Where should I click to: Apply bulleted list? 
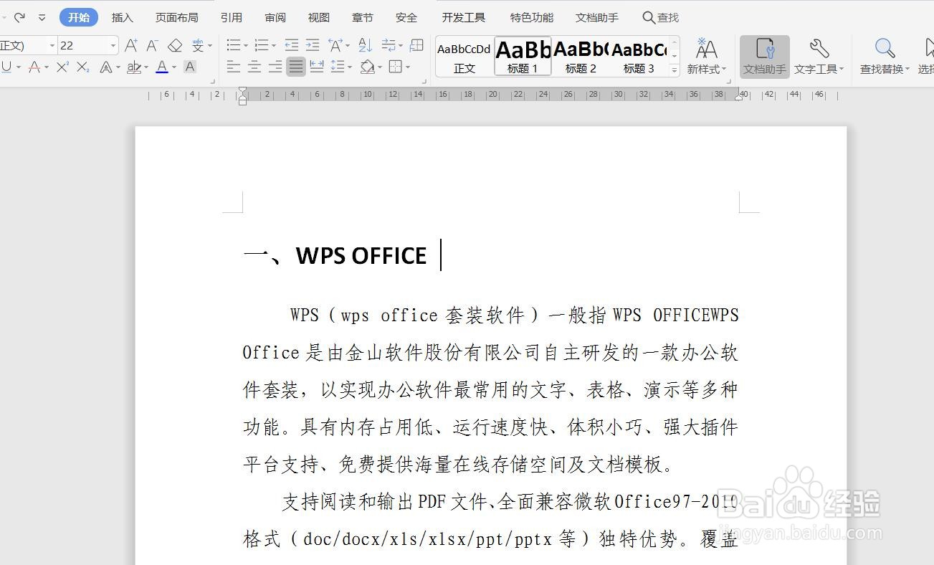234,46
